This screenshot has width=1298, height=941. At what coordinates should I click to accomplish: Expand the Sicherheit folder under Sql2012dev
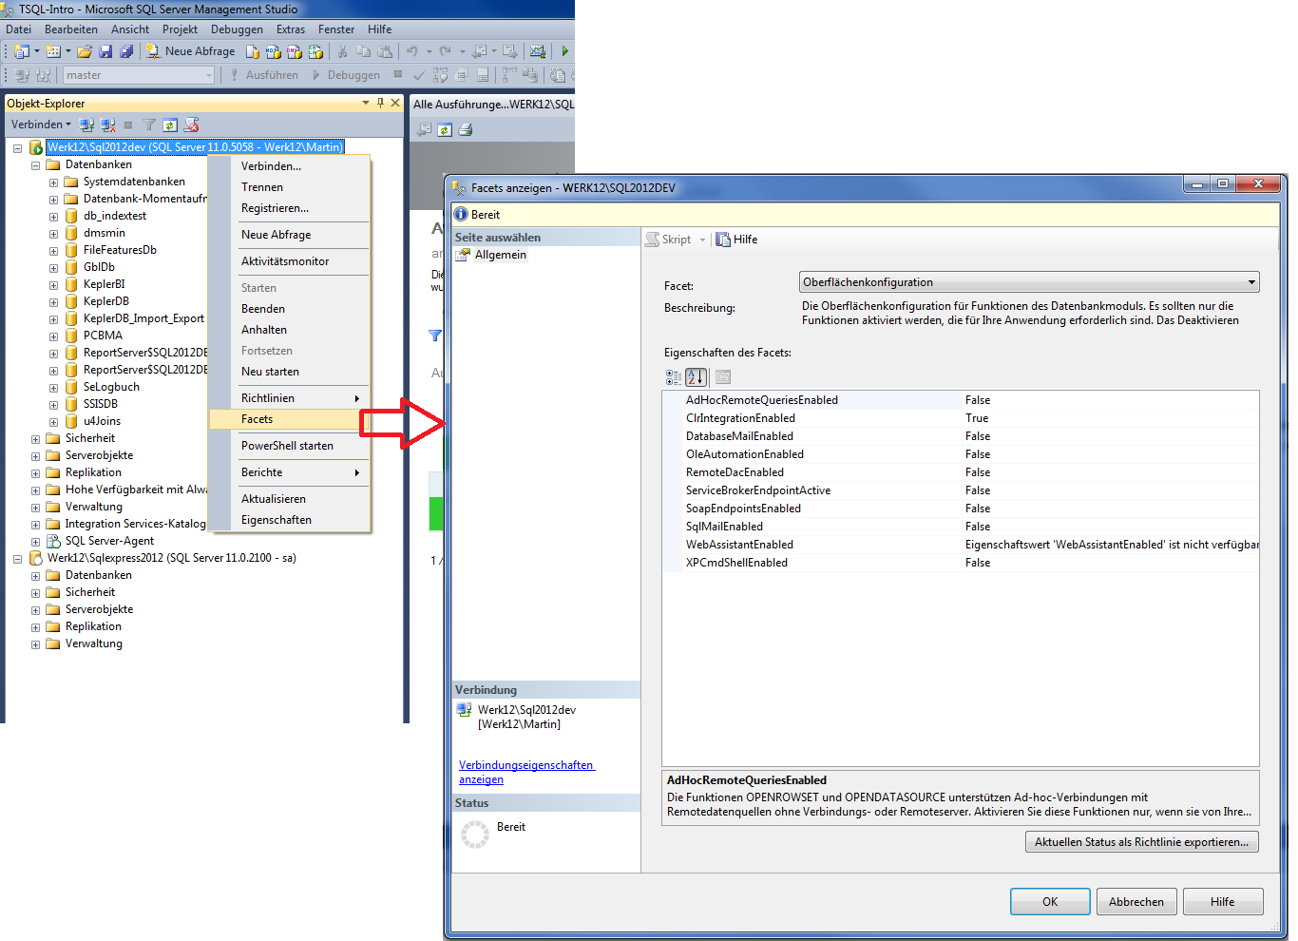pyautogui.click(x=35, y=438)
